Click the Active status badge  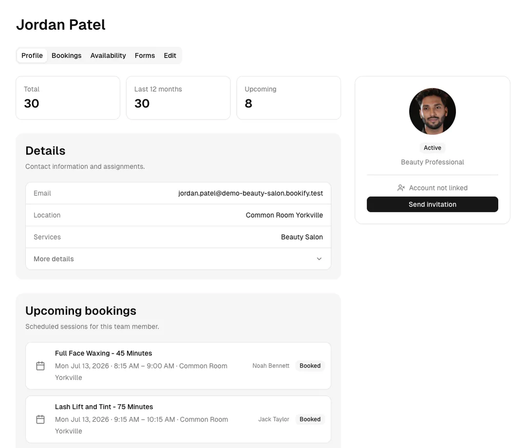[x=432, y=148]
